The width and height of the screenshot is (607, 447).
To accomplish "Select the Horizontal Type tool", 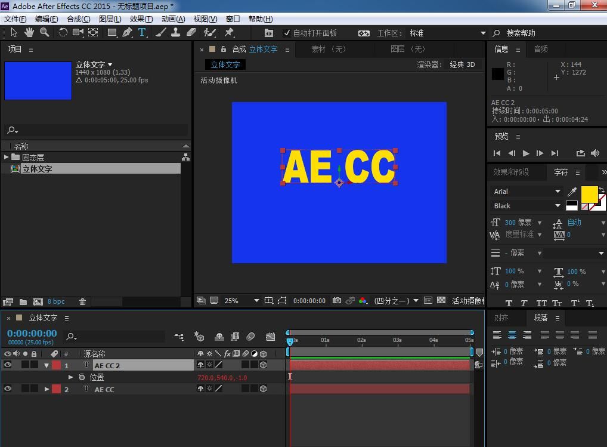I will [x=142, y=33].
